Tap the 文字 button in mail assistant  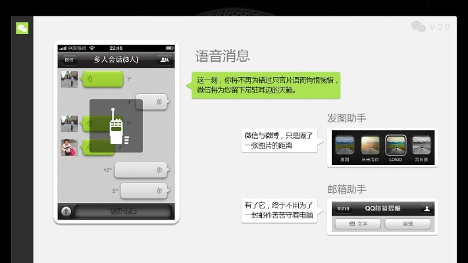coord(358,224)
